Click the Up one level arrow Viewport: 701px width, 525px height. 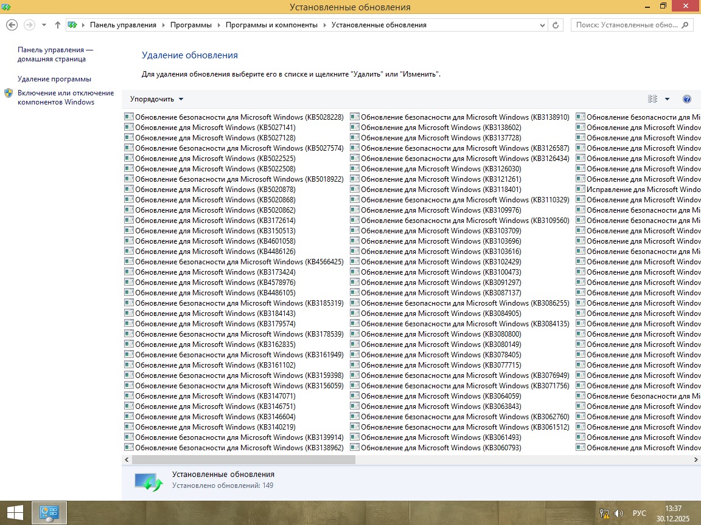(58, 25)
